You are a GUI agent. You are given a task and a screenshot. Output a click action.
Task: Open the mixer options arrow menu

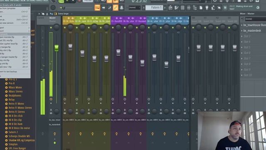(39, 14)
